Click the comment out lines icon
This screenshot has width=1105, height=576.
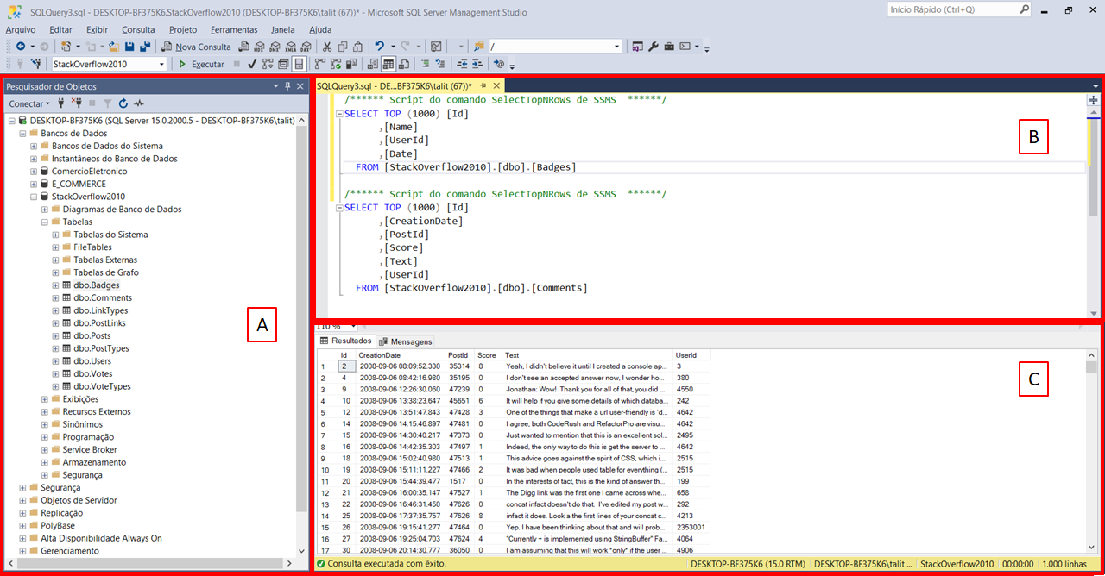point(426,64)
